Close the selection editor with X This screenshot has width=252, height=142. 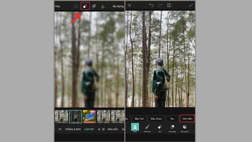pos(130,5)
